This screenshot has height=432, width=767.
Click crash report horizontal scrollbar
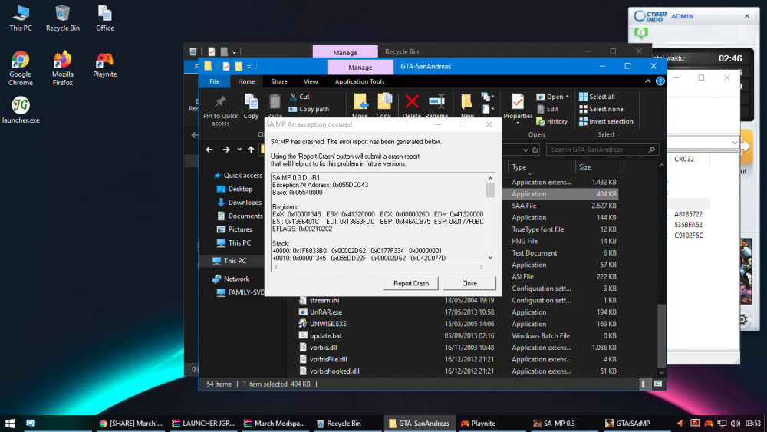coord(379,266)
